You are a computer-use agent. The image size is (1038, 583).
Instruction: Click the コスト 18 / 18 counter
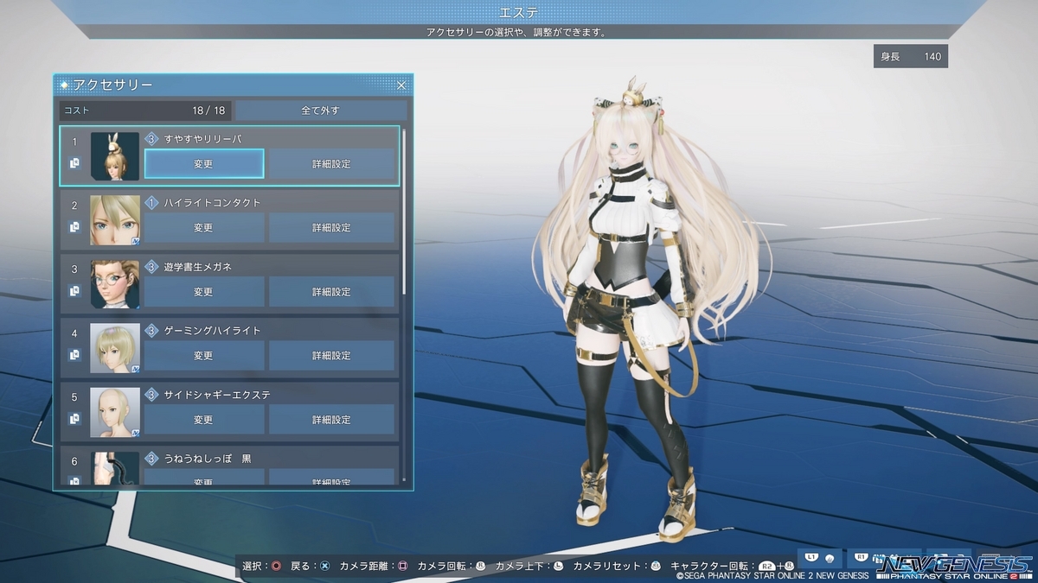(x=144, y=111)
